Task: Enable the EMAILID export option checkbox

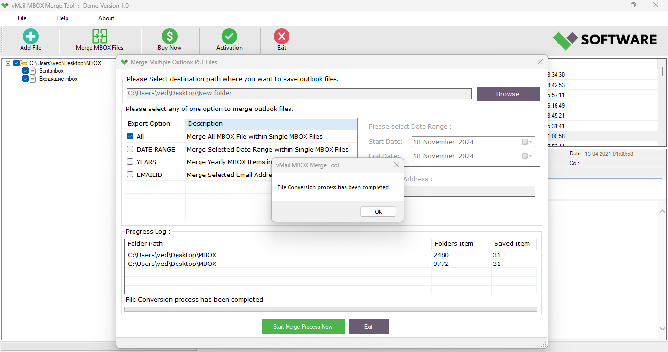Action: pos(130,175)
